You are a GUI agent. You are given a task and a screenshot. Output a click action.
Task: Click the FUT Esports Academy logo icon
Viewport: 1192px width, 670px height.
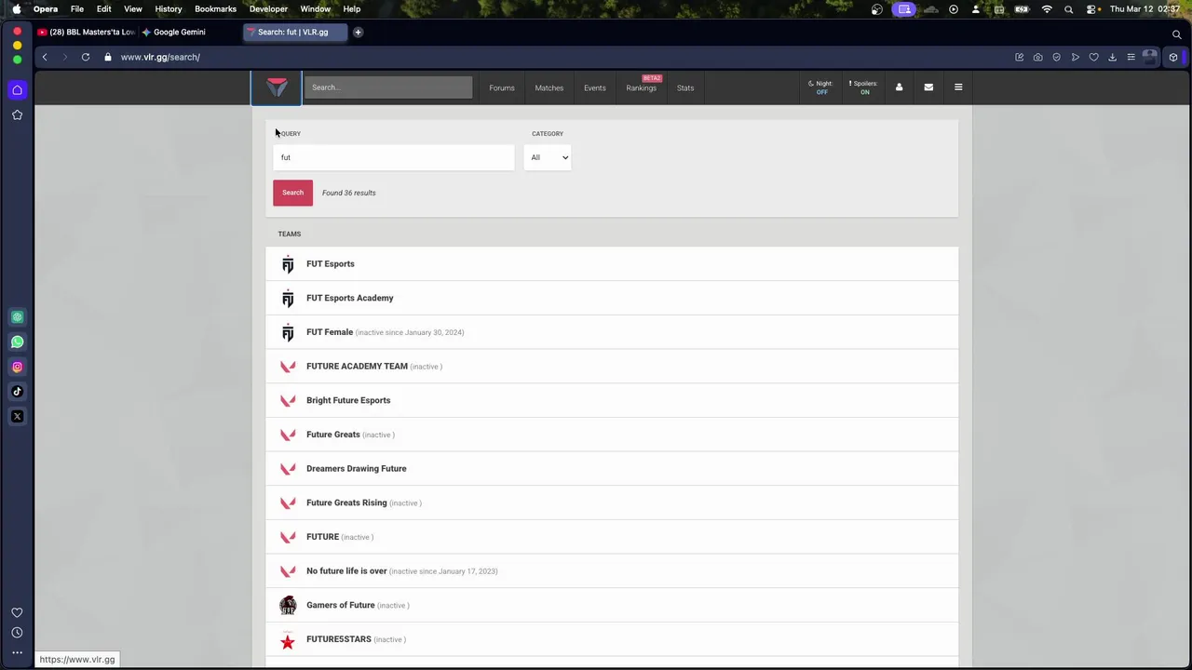[288, 299]
